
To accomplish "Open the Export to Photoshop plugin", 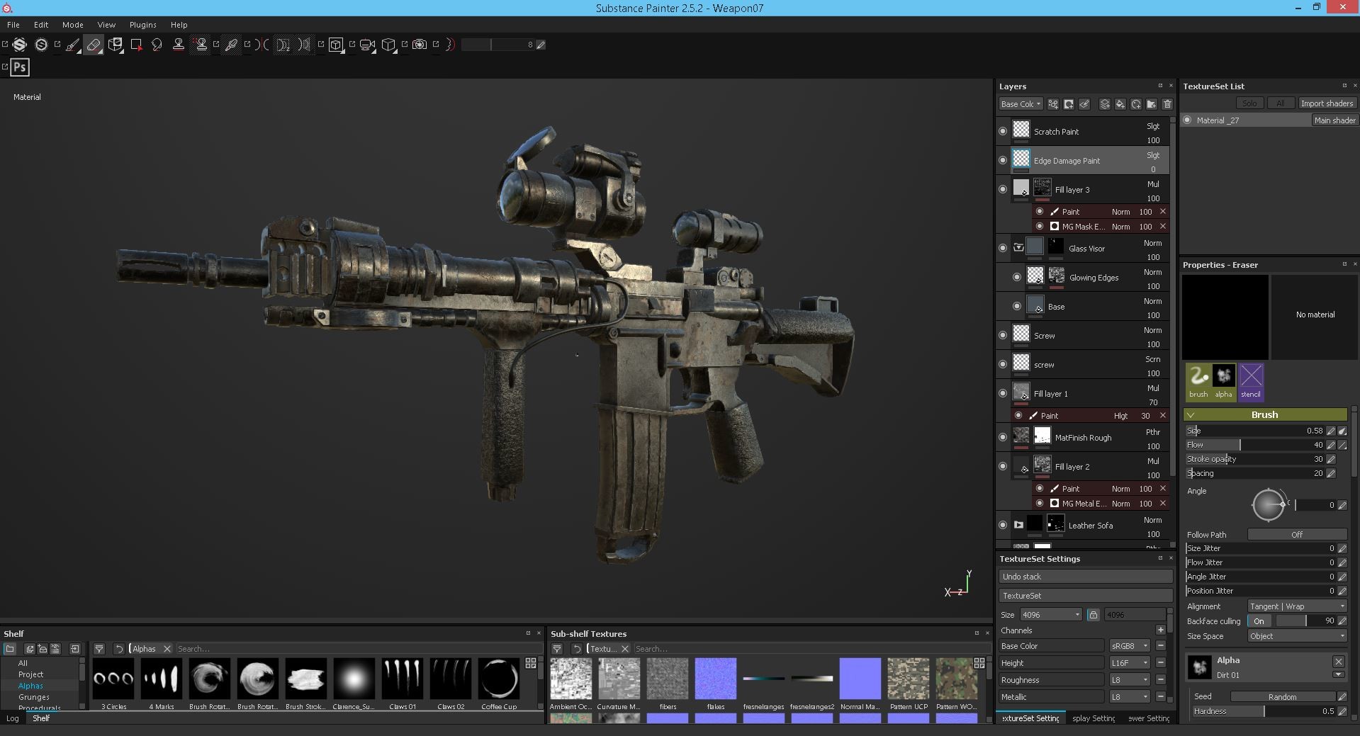I will (19, 67).
